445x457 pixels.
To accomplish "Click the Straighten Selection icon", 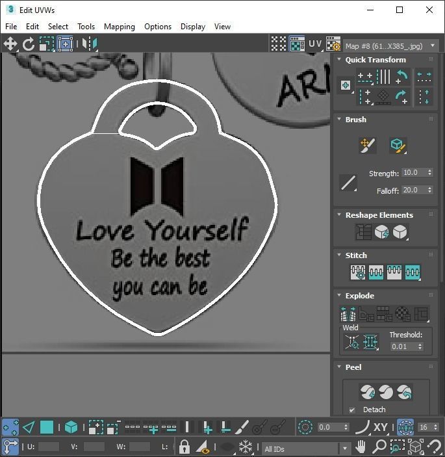I will point(363,232).
